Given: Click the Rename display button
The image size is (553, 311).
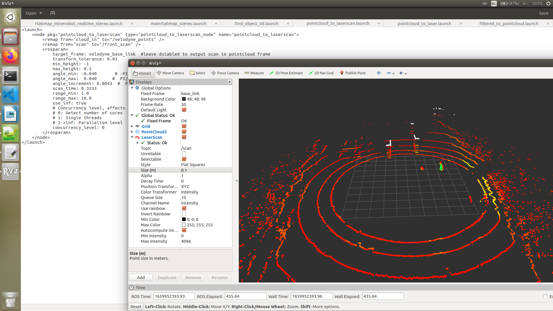Looking at the screenshot, I should [x=219, y=277].
